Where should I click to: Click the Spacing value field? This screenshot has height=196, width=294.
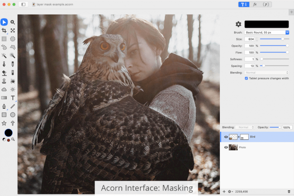point(250,66)
